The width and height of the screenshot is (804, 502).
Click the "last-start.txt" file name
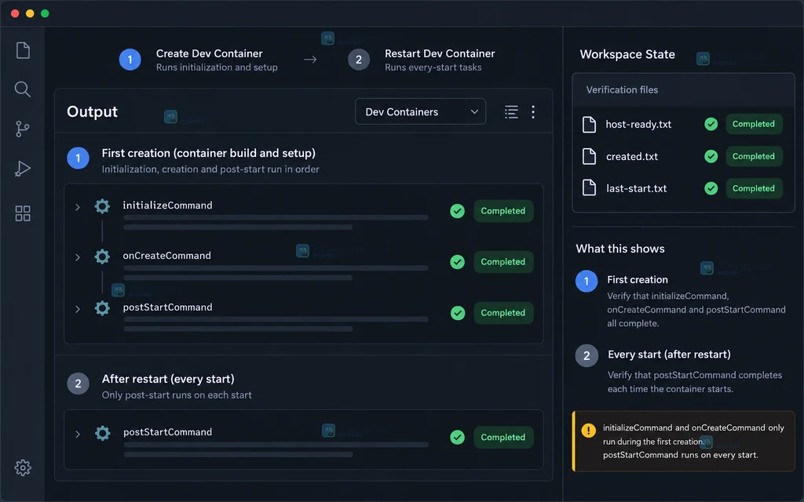(636, 188)
